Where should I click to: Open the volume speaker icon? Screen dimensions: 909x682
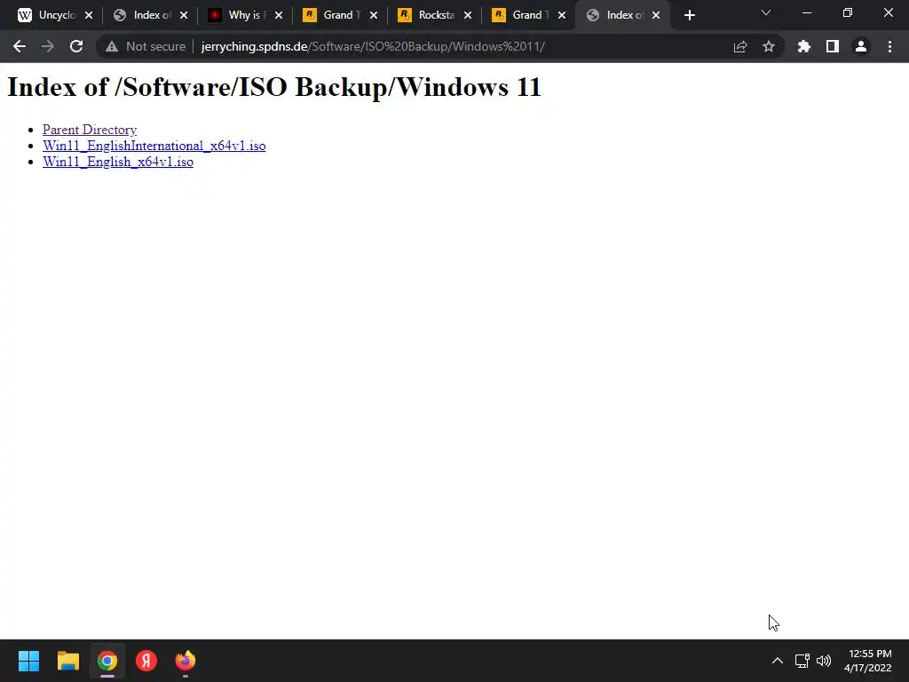[823, 661]
